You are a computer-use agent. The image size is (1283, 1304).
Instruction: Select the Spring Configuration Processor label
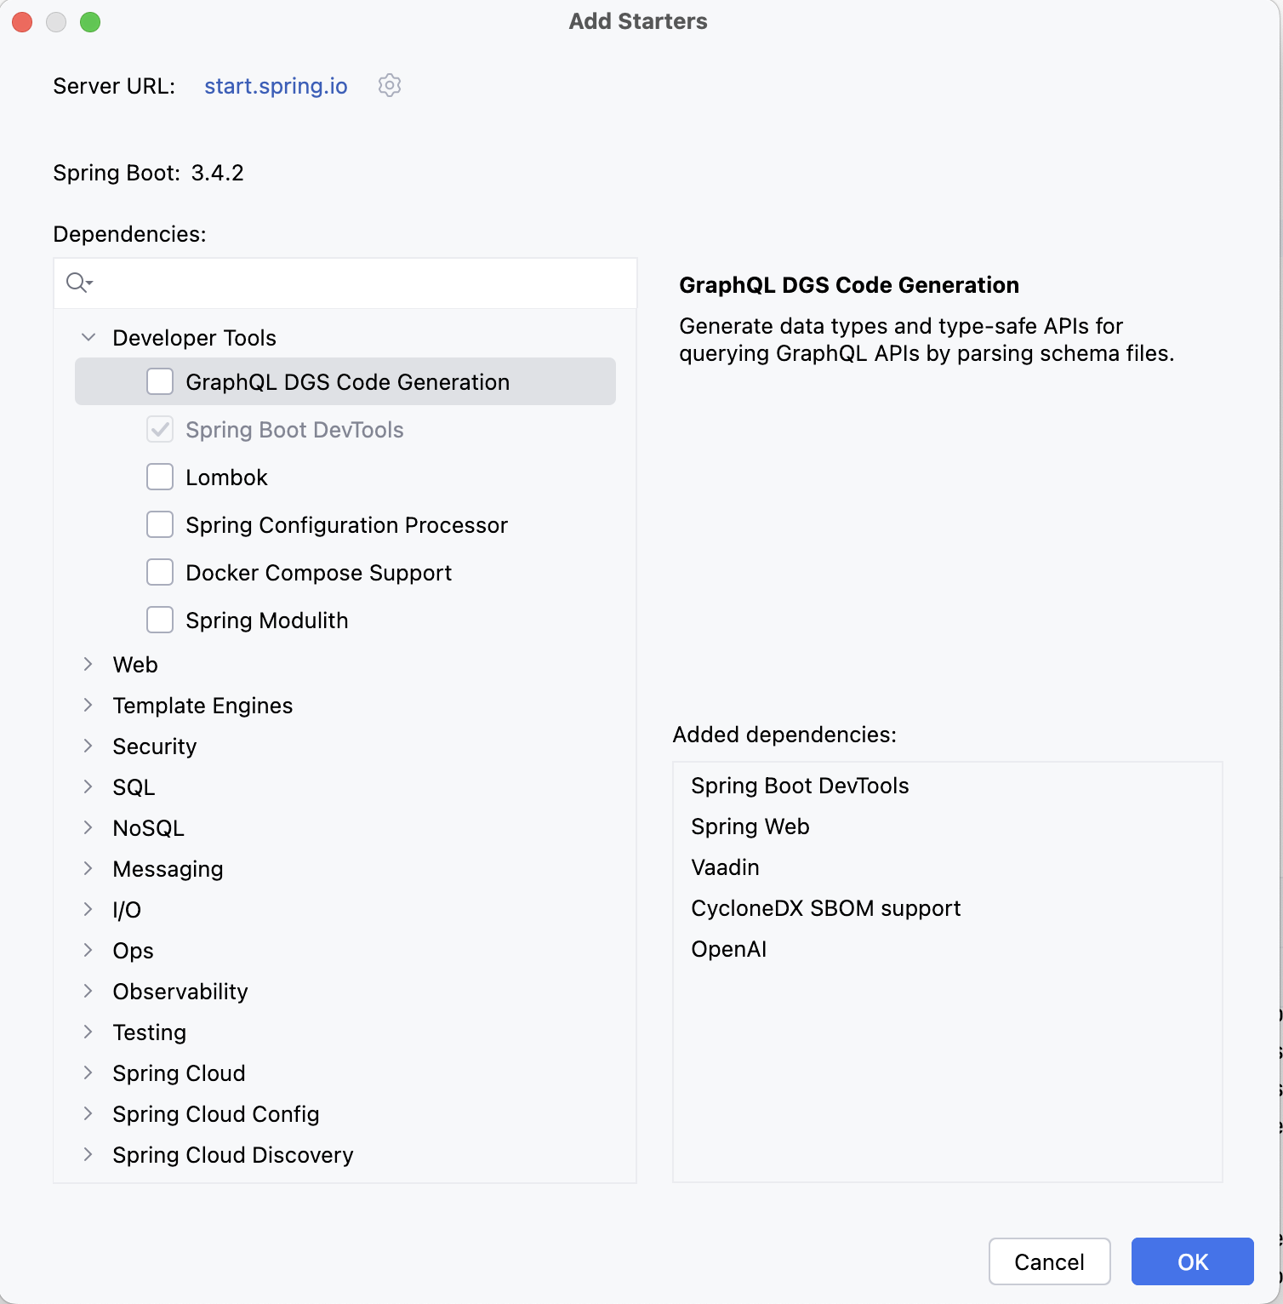tap(346, 525)
